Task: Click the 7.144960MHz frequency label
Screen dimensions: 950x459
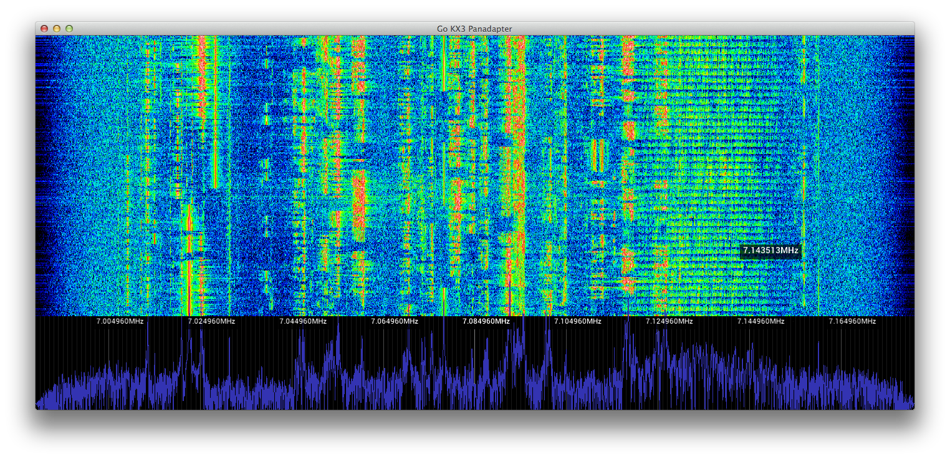Action: [761, 321]
